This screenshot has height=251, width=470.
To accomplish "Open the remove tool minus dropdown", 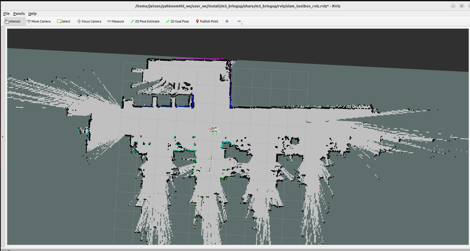I will tap(240, 21).
